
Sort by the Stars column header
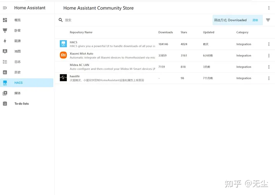tap(184, 32)
